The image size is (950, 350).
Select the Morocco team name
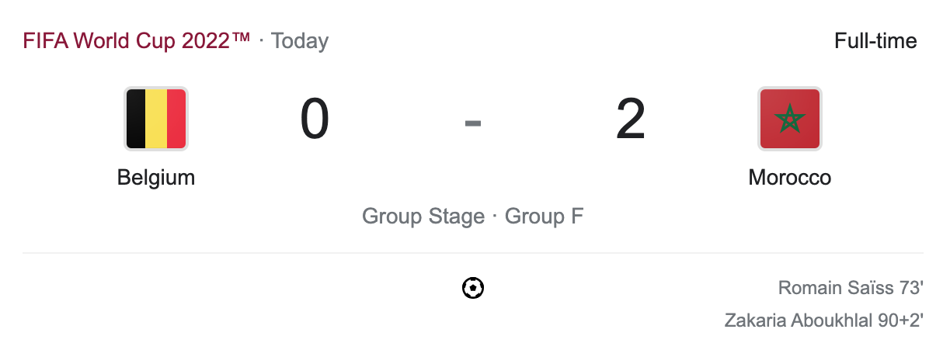coord(789,178)
